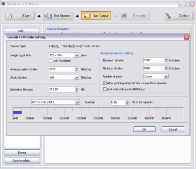Image resolution: width=196 pixels, height=169 pixels.
Task: Adjust the maximum bitrate spinner arrows
Action: [166, 60]
